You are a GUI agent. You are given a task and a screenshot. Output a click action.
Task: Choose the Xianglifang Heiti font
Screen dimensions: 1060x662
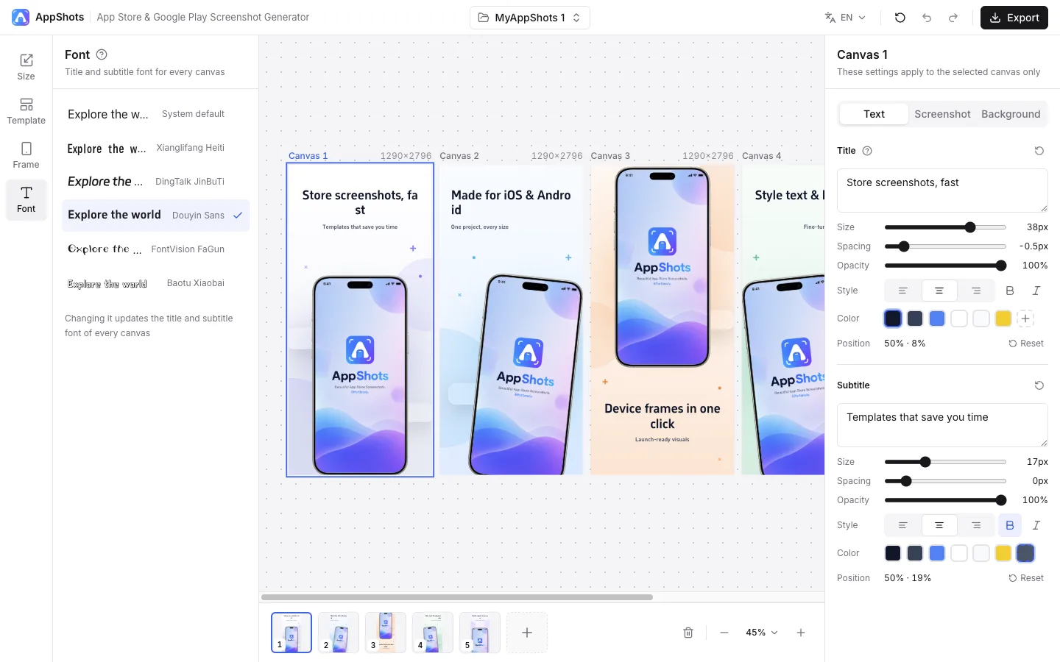[x=156, y=148]
